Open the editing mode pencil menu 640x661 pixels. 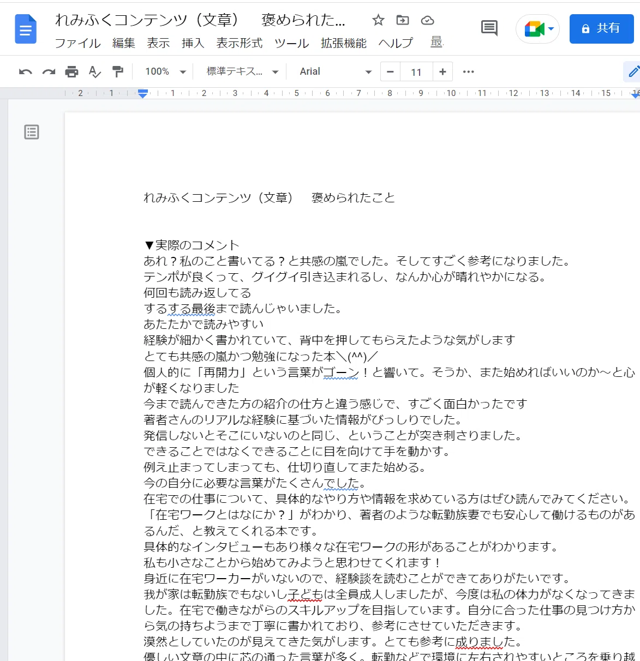(x=632, y=71)
